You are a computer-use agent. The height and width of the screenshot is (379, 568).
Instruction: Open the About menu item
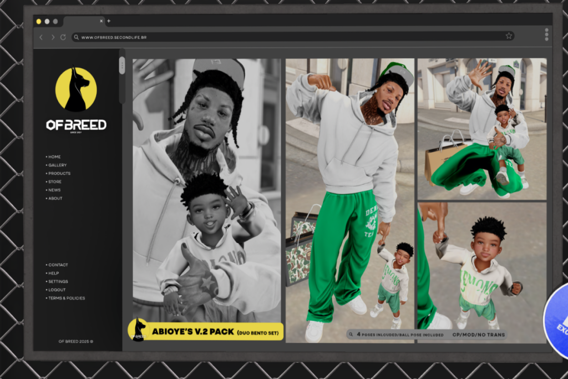54,199
